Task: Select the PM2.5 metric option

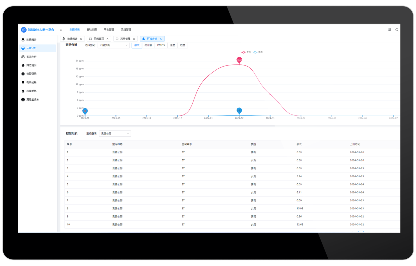Action: pyautogui.click(x=161, y=45)
